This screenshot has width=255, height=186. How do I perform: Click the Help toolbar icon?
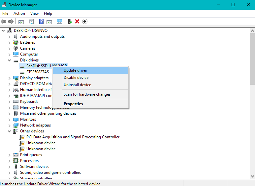pos(42,21)
